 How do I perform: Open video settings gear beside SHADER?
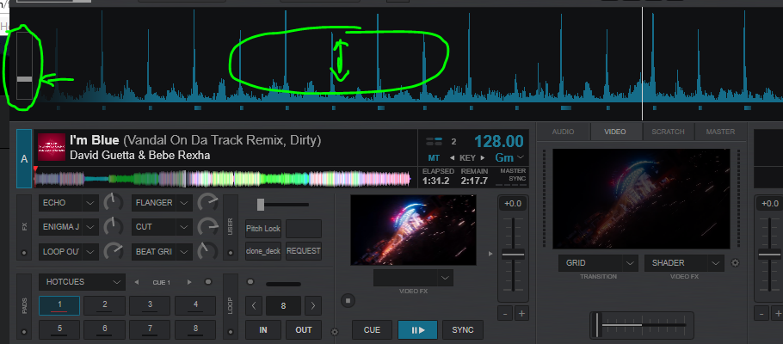735,262
